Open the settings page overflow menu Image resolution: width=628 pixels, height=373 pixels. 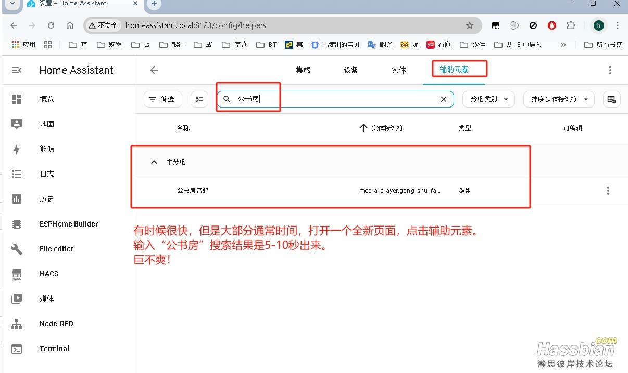coord(610,70)
